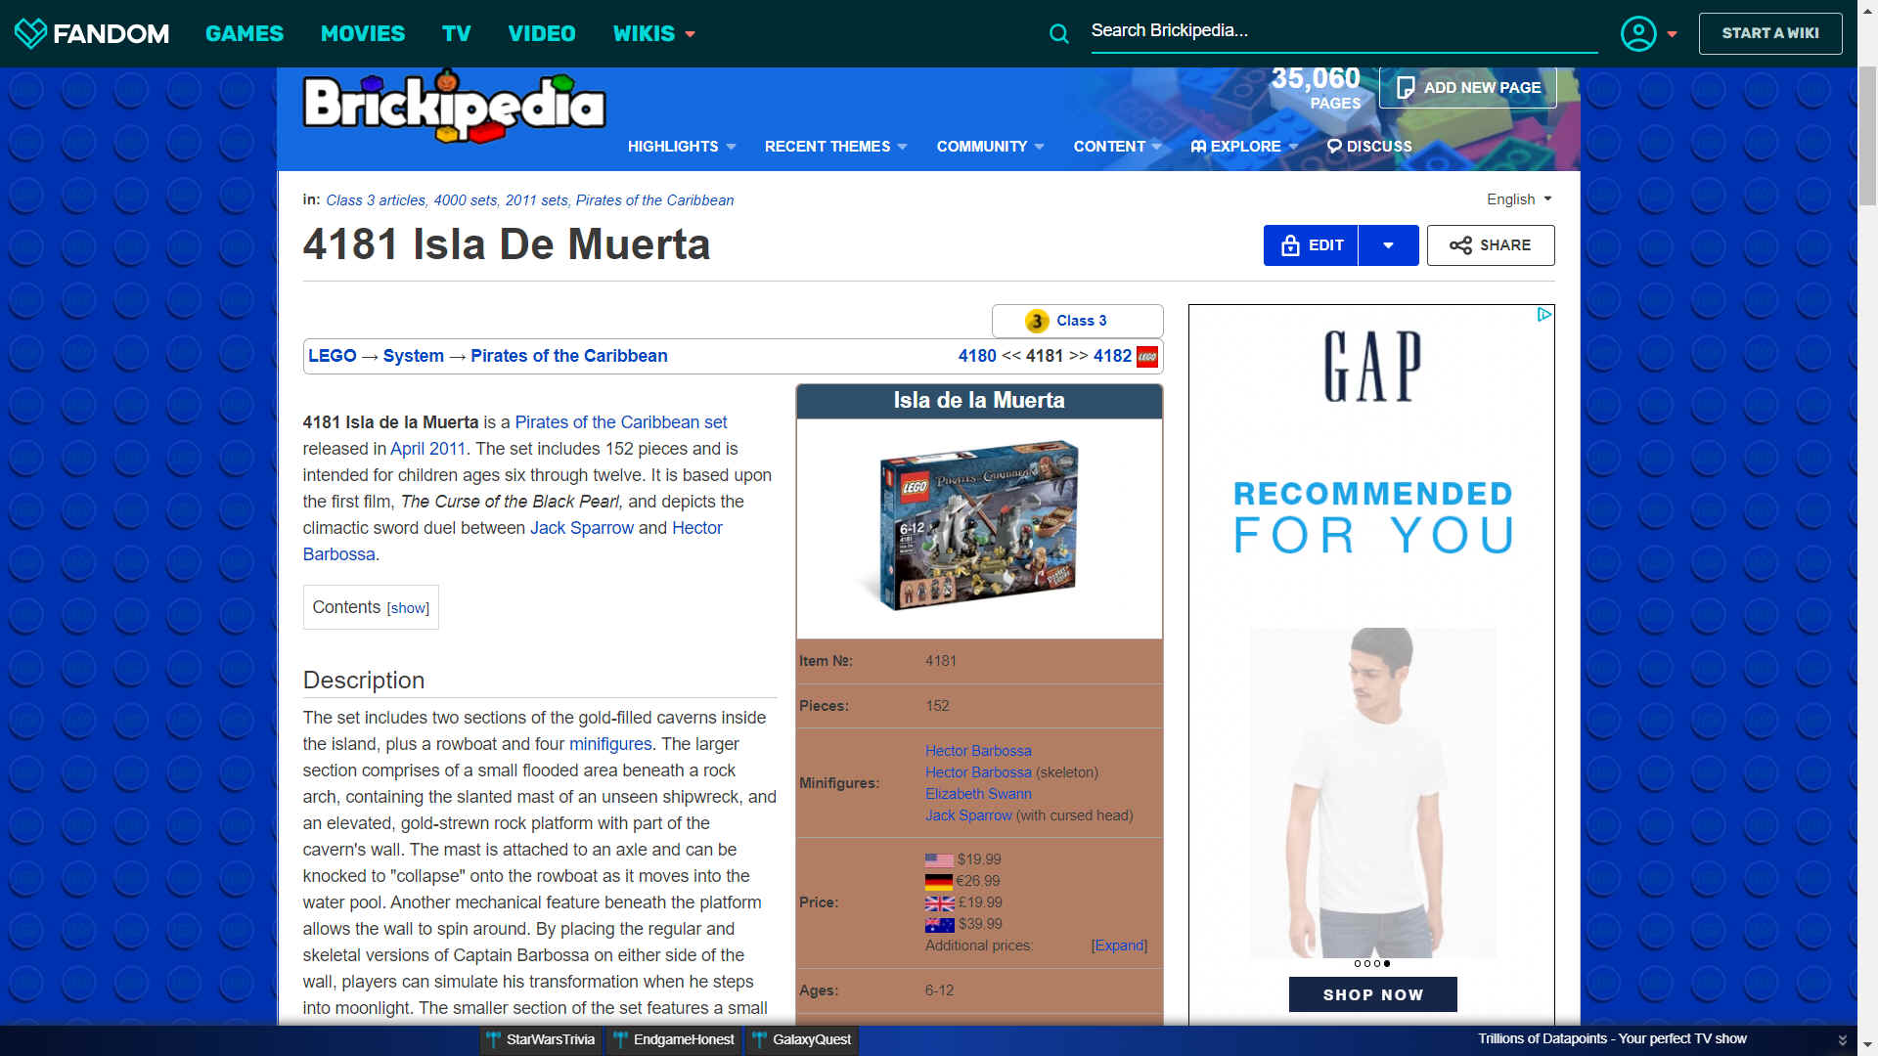Open the Edit dropdown arrow
1878x1056 pixels.
[x=1388, y=245]
